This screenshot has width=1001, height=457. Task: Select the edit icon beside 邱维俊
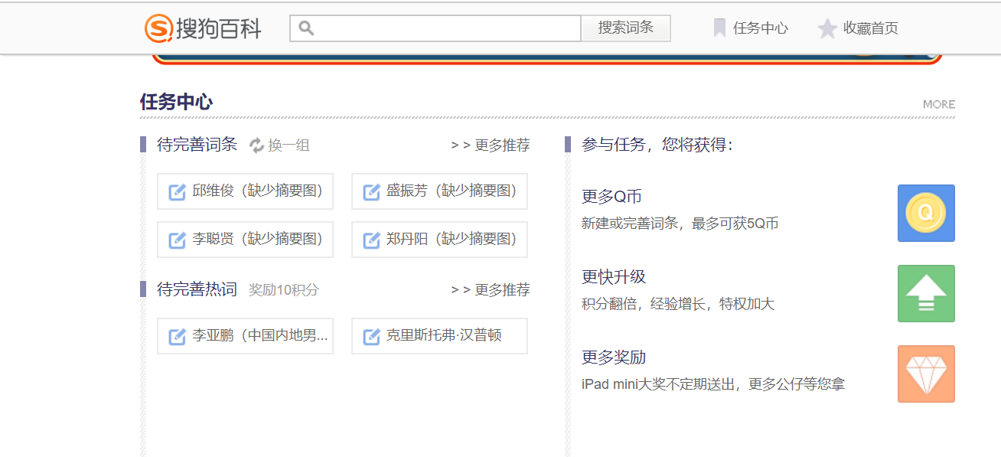tap(176, 191)
